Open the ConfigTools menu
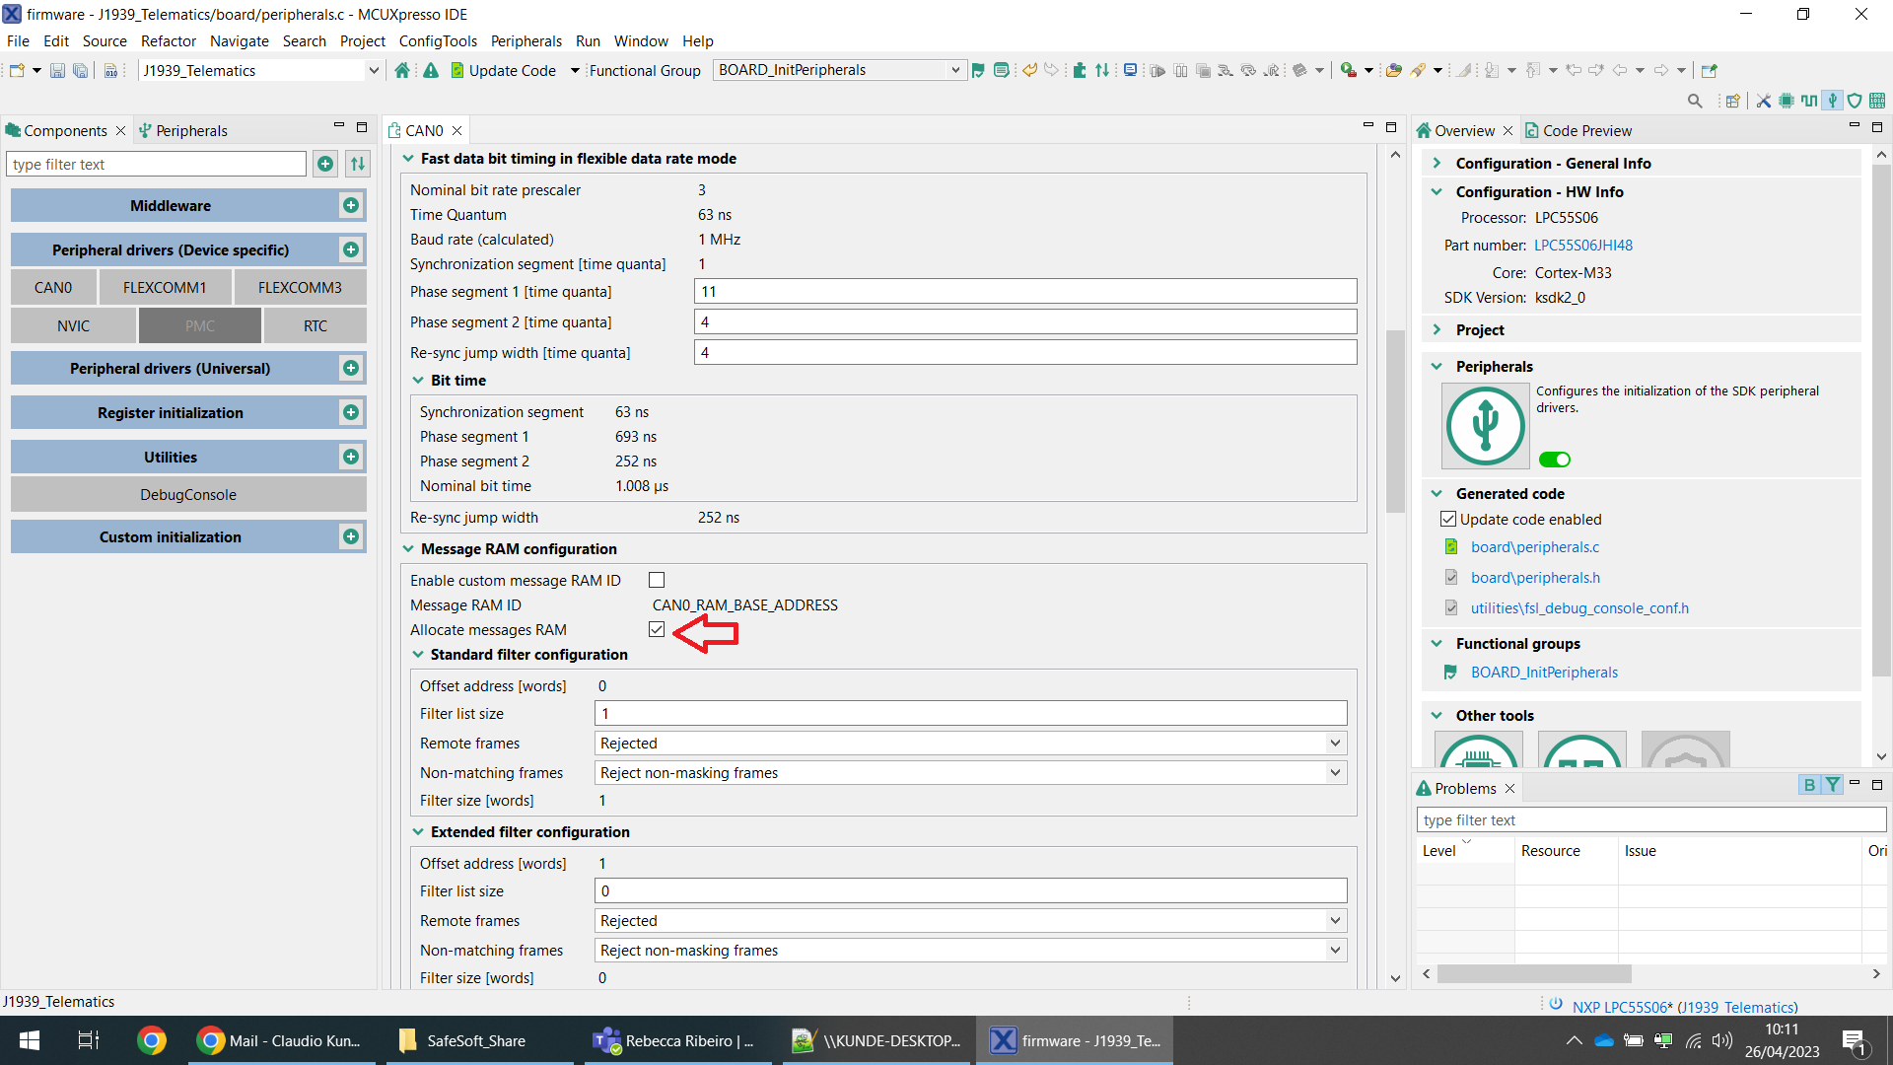The width and height of the screenshot is (1893, 1065). point(437,40)
